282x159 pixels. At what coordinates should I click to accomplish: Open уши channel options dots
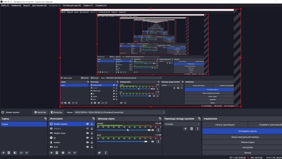click(158, 141)
